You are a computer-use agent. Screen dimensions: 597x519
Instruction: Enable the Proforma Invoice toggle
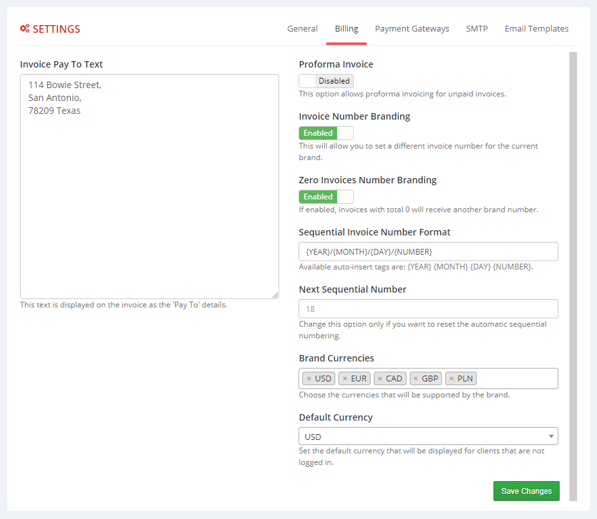click(x=326, y=80)
